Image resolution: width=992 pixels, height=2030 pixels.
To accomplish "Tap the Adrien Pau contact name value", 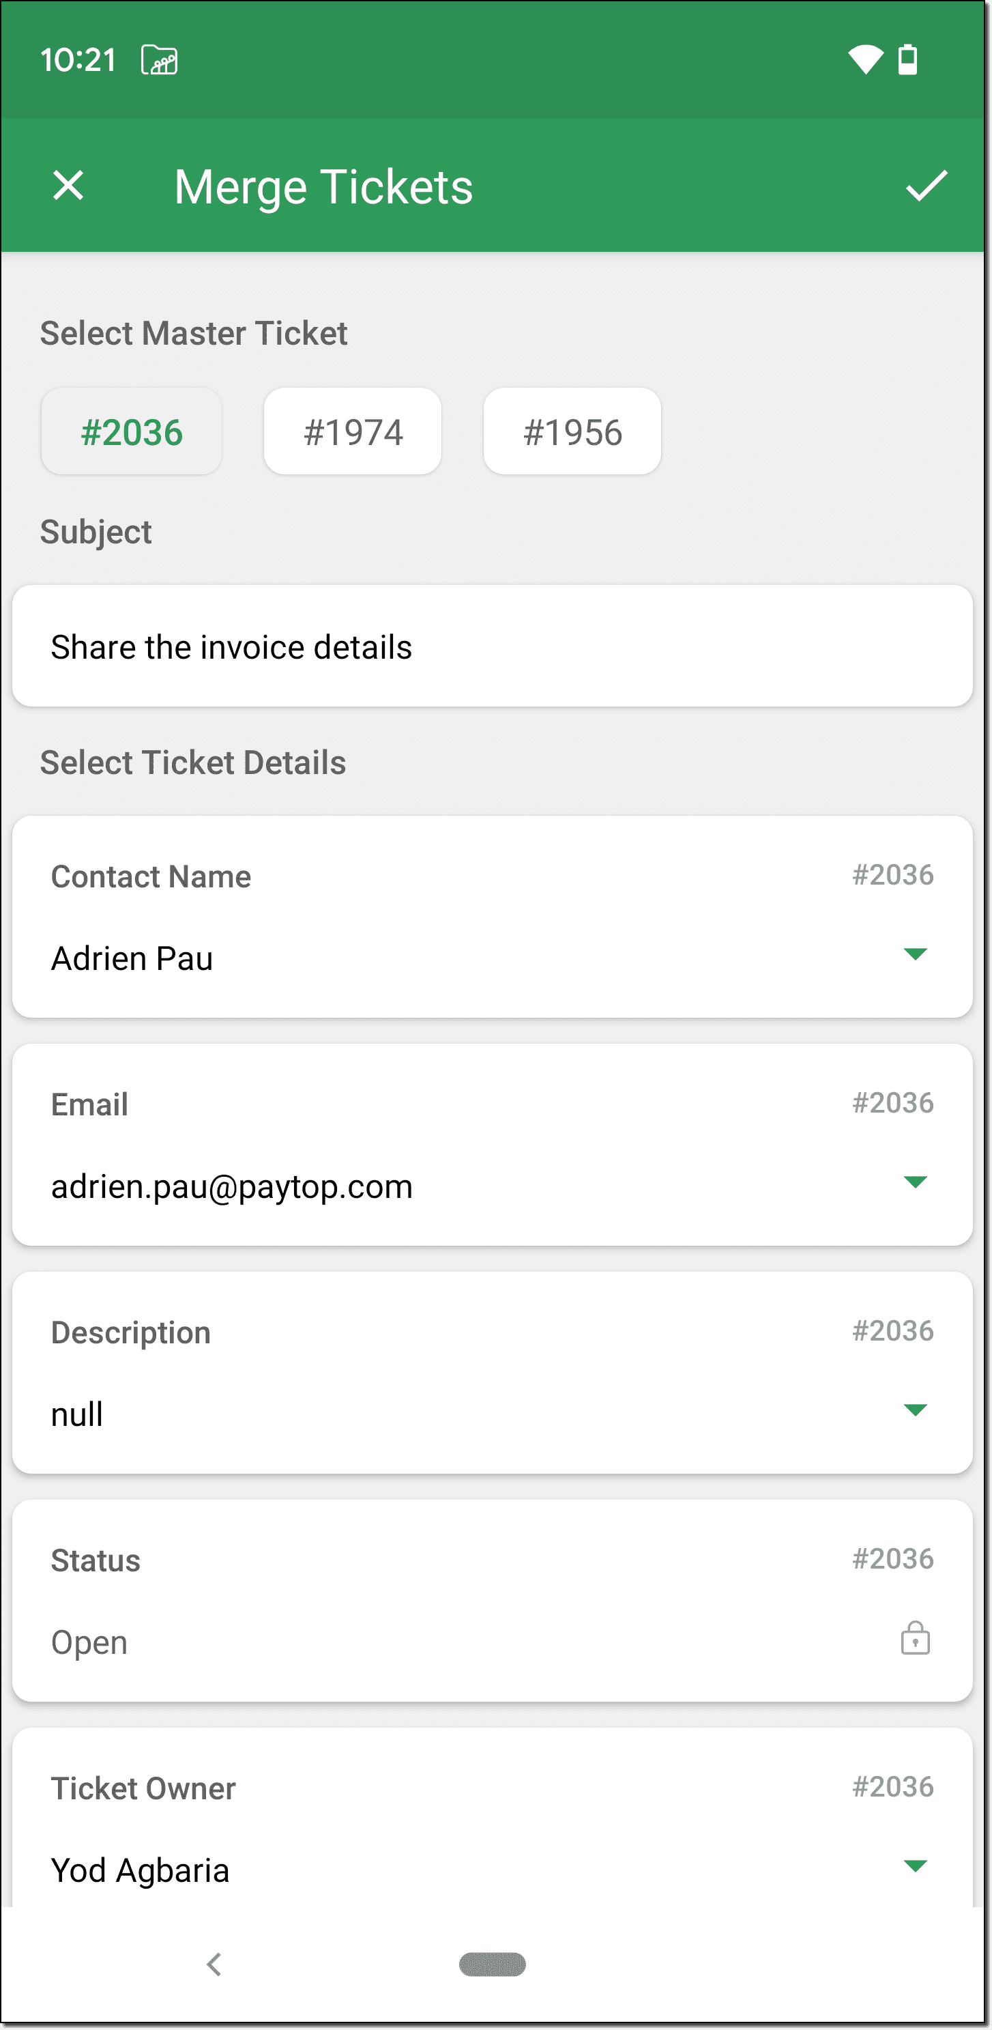I will click(132, 959).
